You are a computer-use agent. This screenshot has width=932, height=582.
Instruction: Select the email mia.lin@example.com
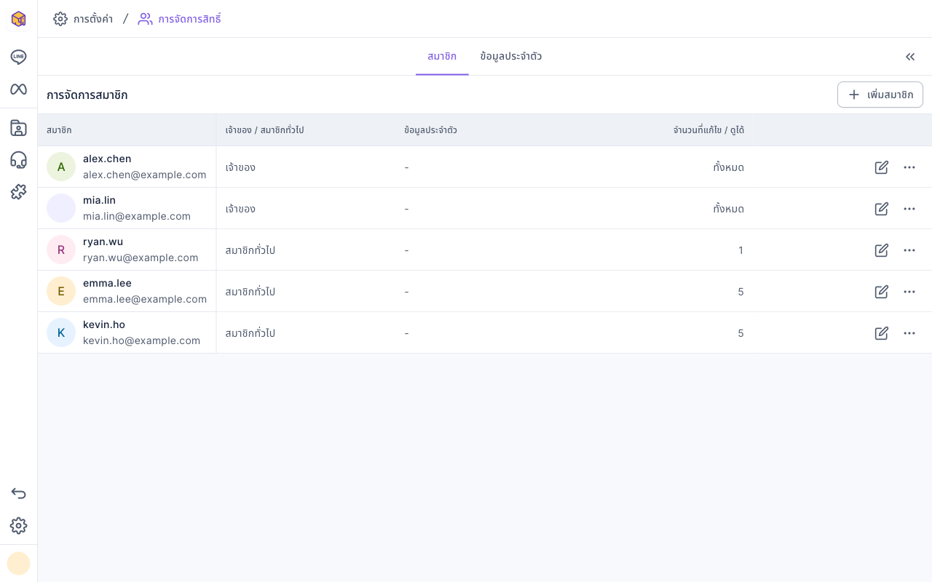pyautogui.click(x=137, y=216)
